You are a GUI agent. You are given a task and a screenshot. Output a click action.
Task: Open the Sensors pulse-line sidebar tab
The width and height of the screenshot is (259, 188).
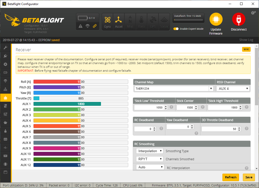(6, 148)
